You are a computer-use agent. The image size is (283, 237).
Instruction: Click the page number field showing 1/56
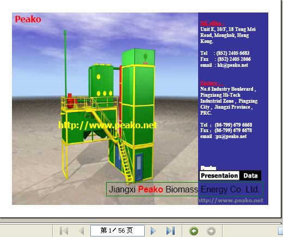(x=118, y=230)
